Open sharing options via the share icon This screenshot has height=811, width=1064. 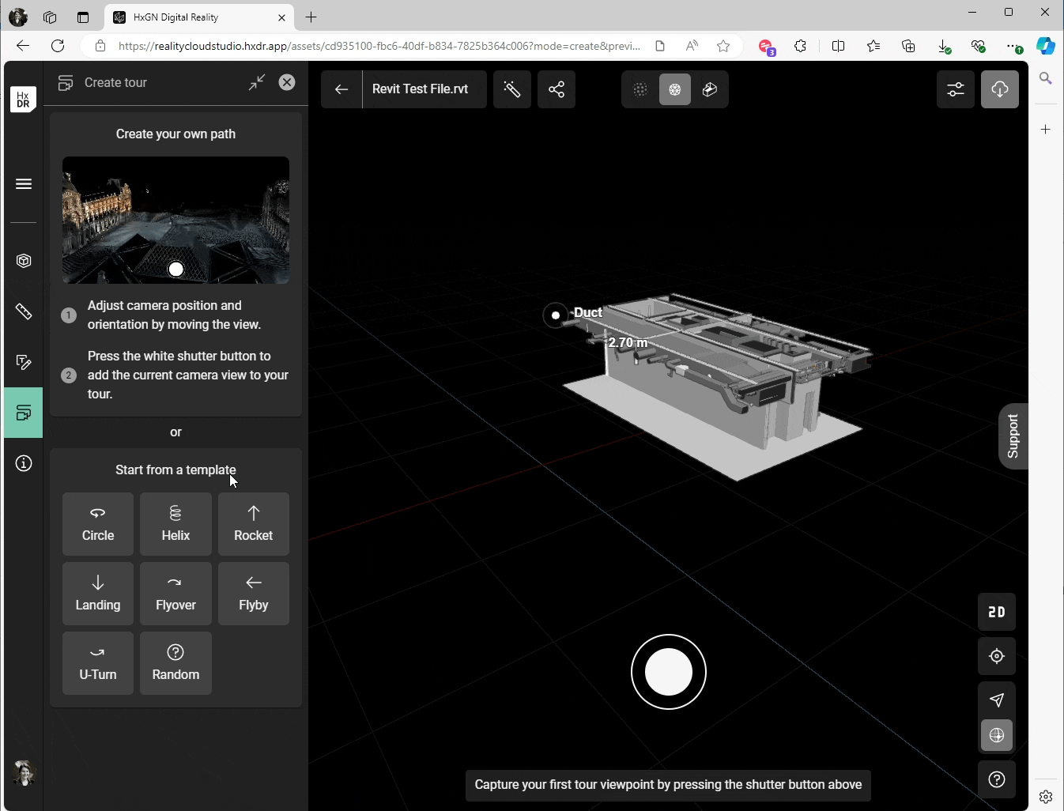(557, 89)
